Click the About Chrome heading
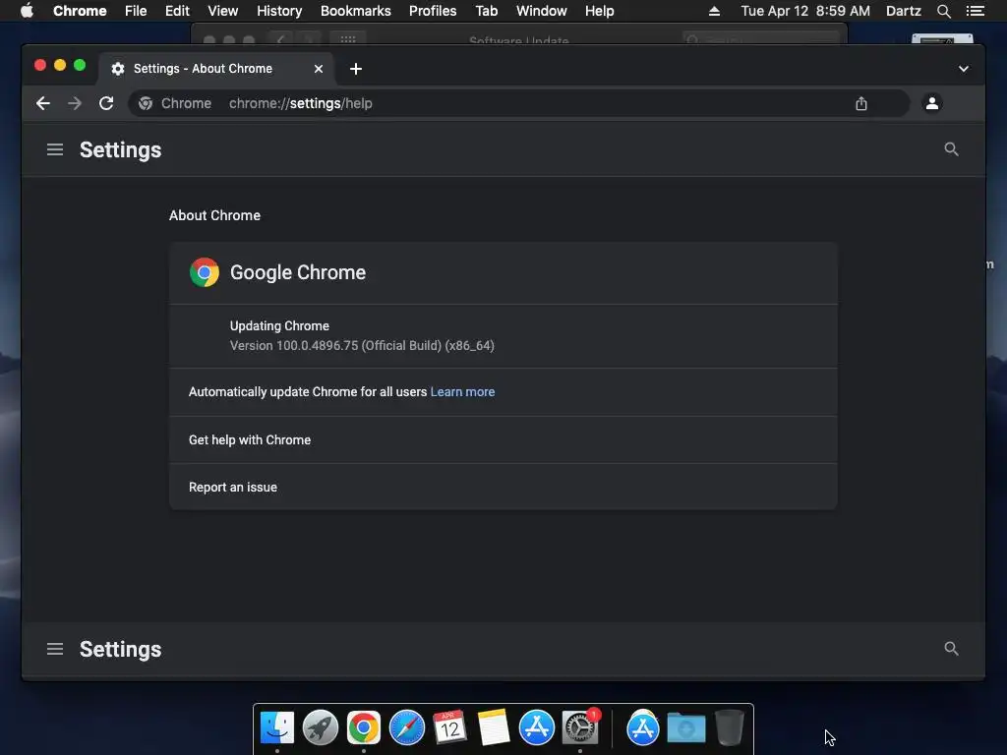Viewport: 1007px width, 755px height. 214,215
